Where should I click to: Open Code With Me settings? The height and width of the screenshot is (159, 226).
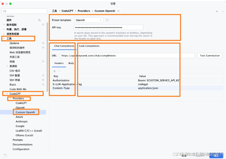[x=18, y=89]
